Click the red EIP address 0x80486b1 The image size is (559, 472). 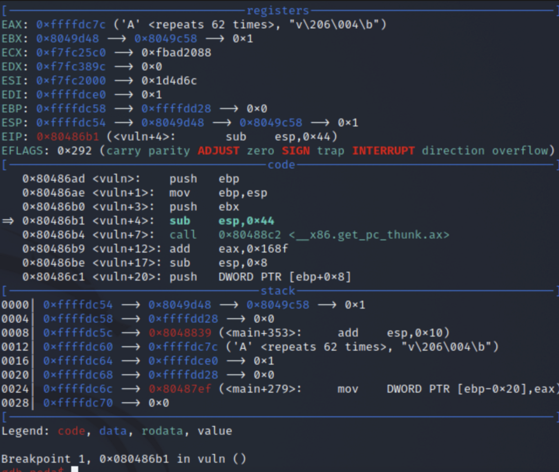click(x=67, y=137)
